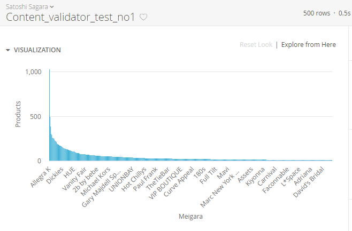The width and height of the screenshot is (352, 231).
Task: Collapse the Visualization section
Action: coord(8,50)
